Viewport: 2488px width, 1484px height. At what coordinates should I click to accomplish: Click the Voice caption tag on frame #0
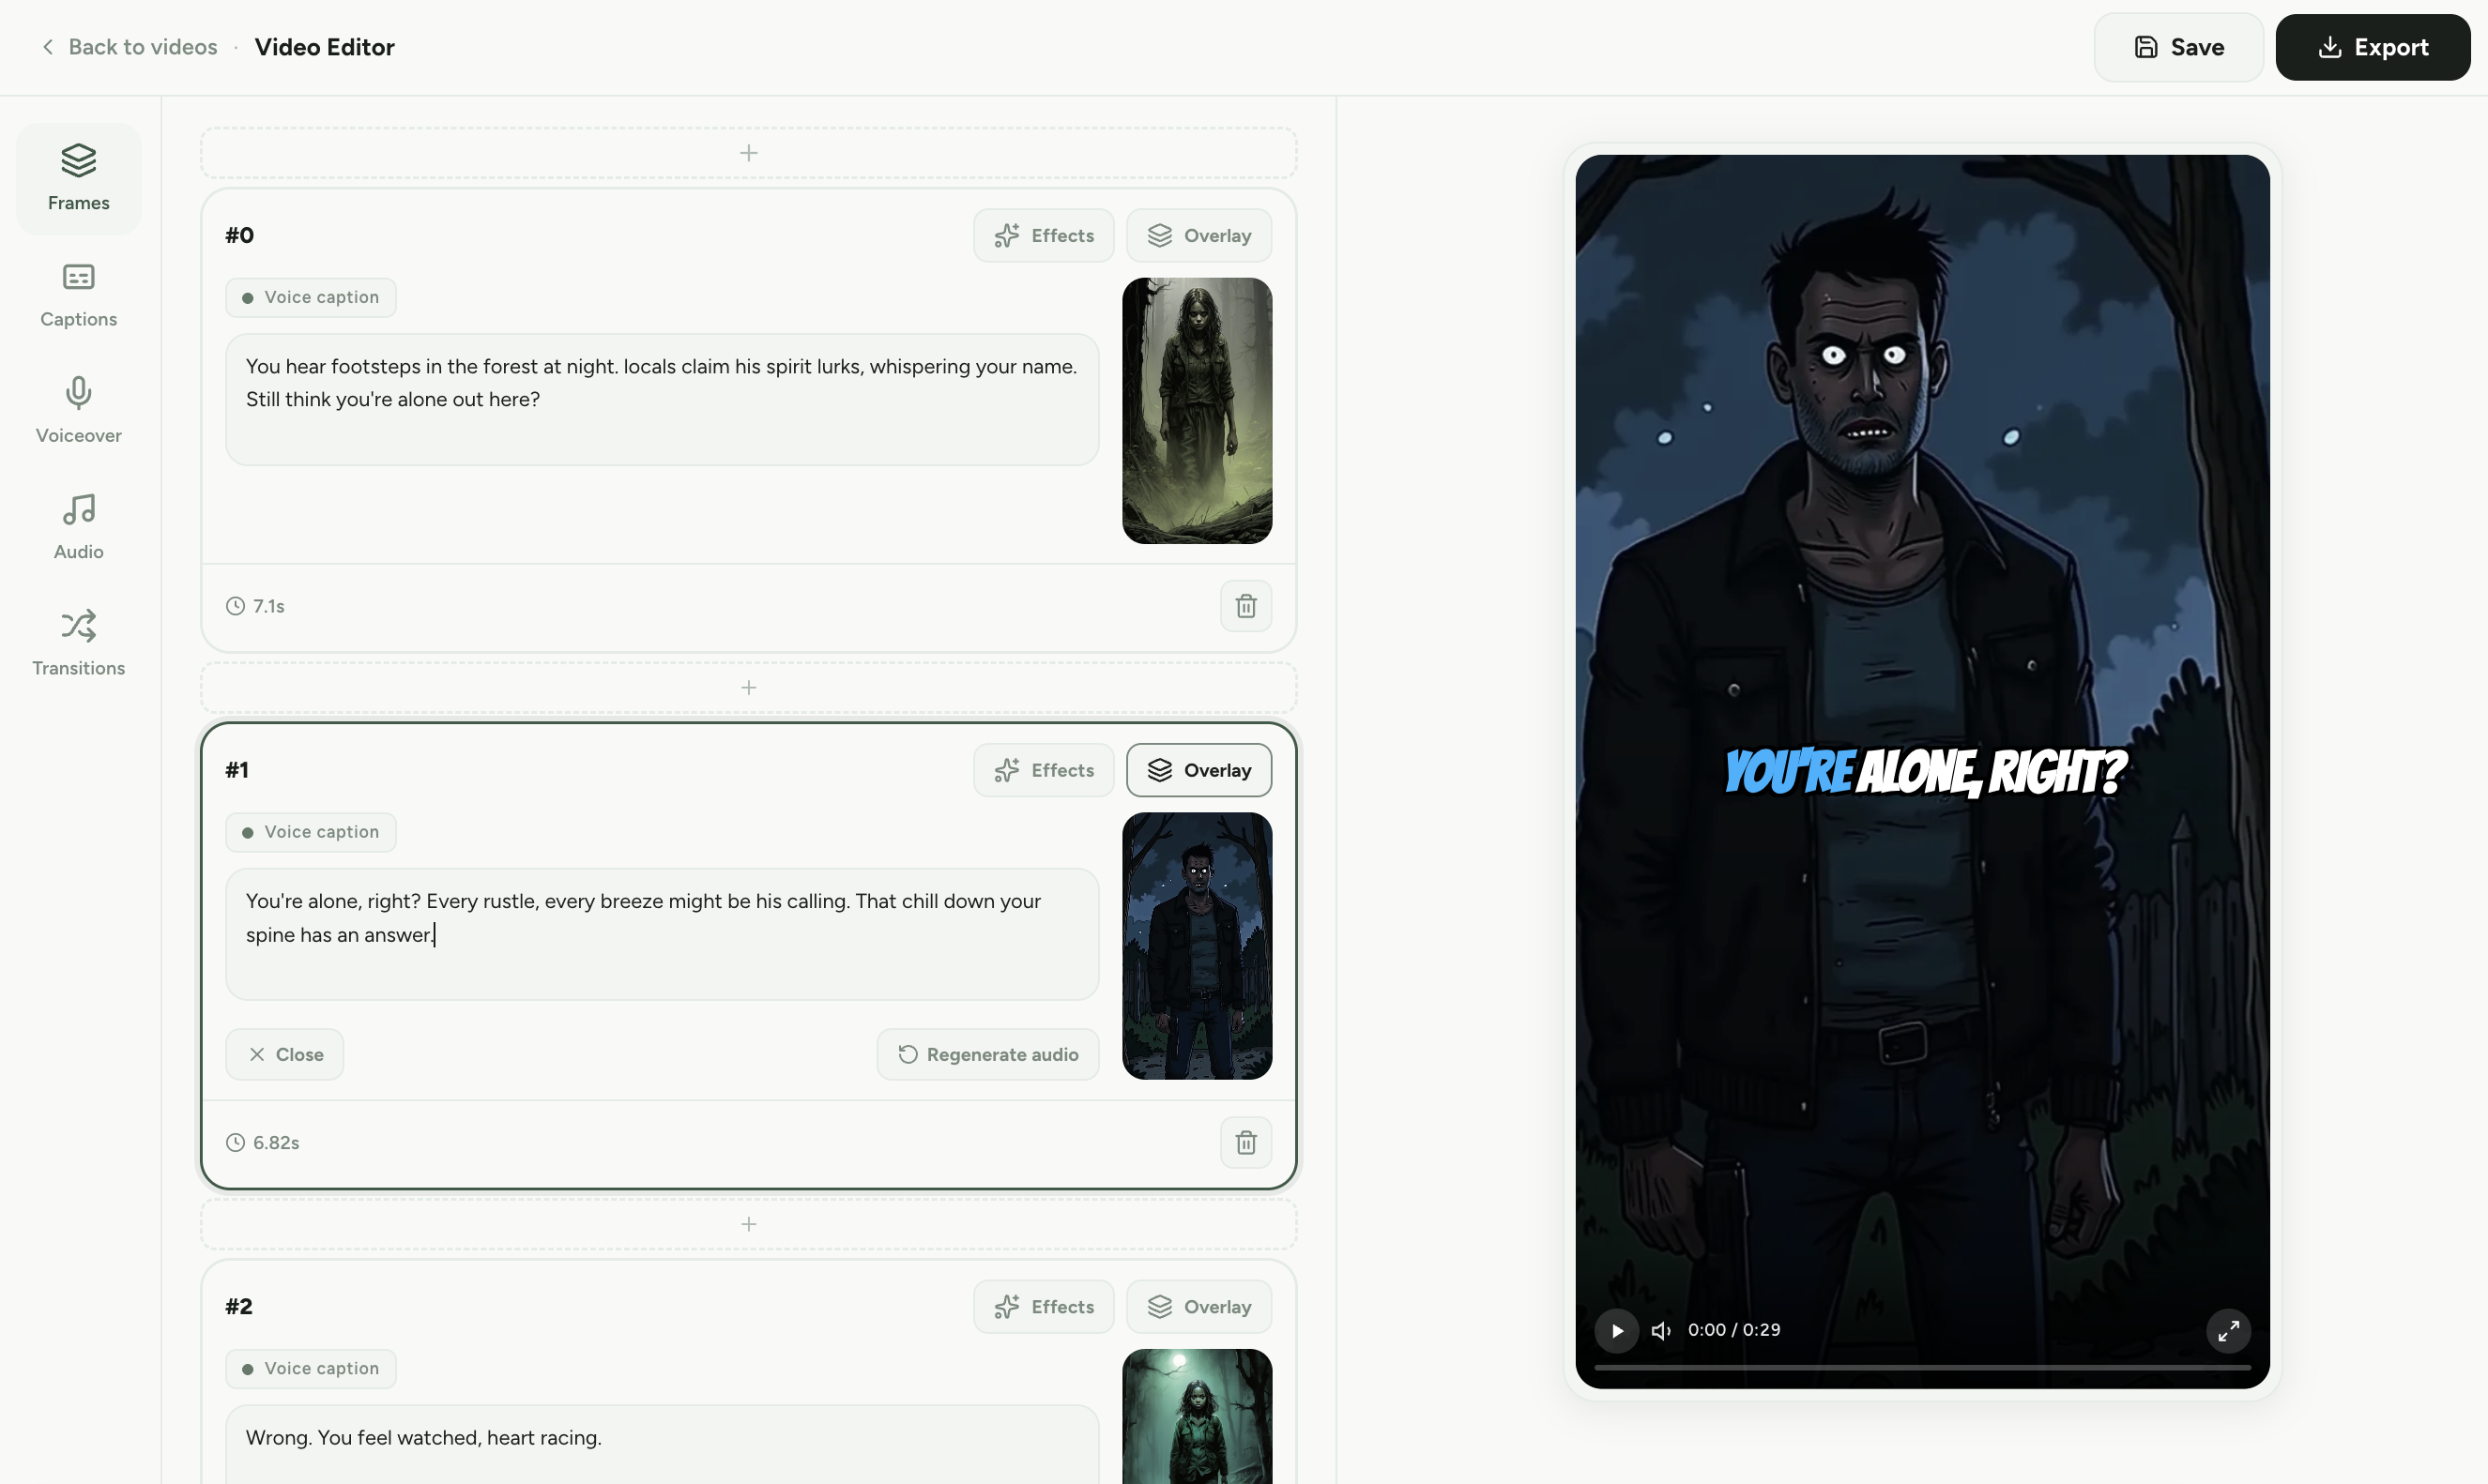(x=310, y=298)
